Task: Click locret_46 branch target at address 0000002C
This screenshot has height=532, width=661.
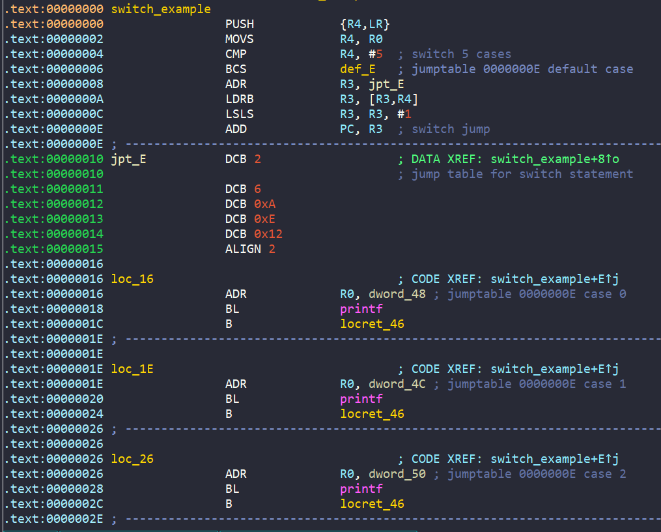Action: (372, 504)
